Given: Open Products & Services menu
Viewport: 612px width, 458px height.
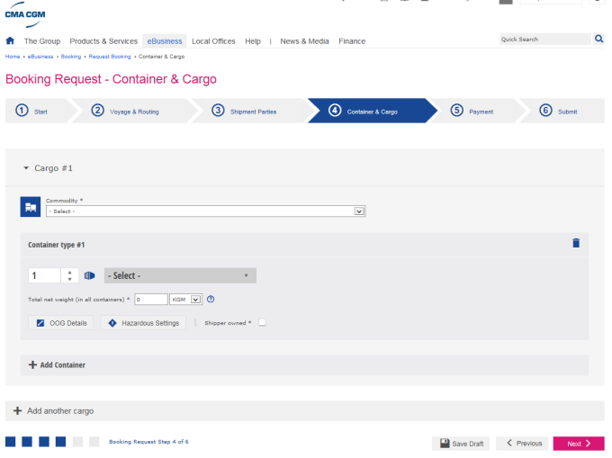Looking at the screenshot, I should tap(103, 41).
